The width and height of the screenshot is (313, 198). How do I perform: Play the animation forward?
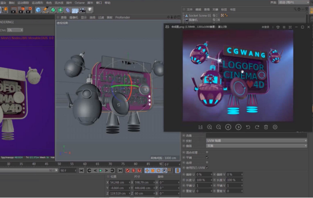100,171
